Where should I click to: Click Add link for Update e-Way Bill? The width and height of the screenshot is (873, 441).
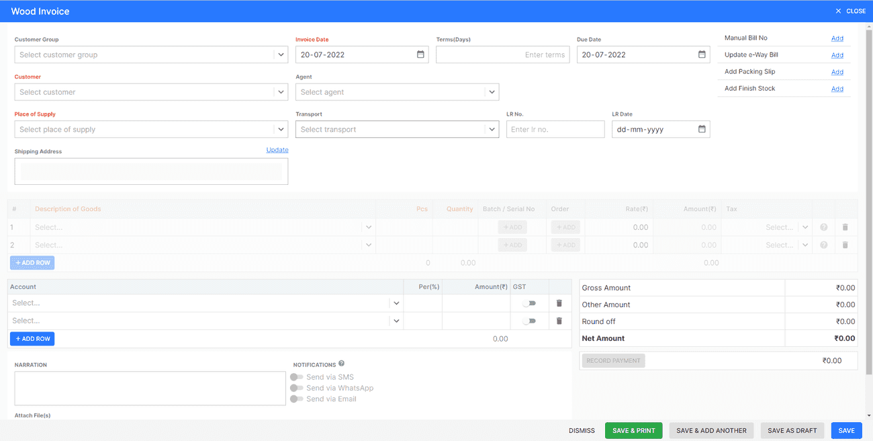tap(837, 55)
